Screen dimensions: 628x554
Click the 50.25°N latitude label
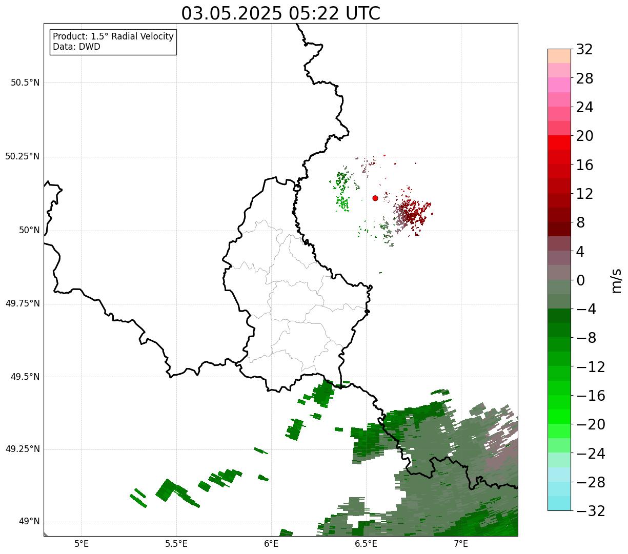[x=23, y=156]
